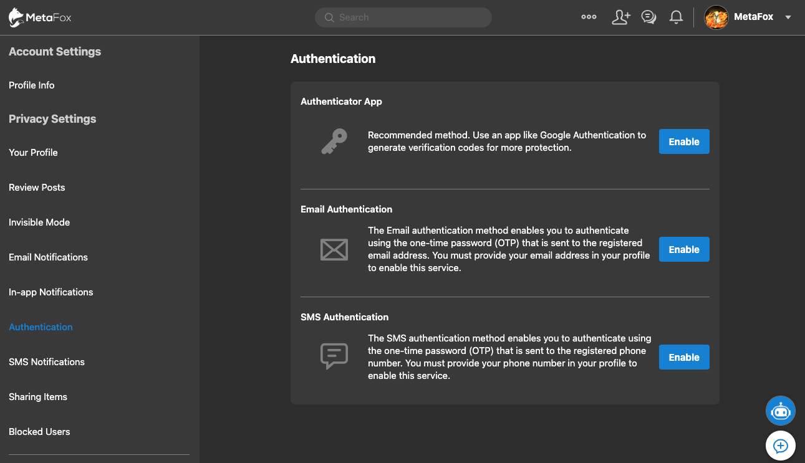Screen dimensions: 805x463
Task: Click the MetaFox username in header
Action: pos(754,17)
